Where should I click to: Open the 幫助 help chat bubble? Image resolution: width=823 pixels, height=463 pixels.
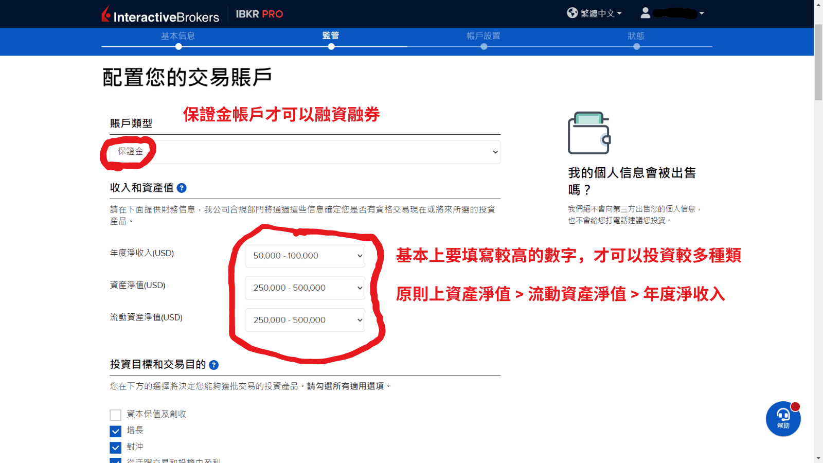pyautogui.click(x=782, y=419)
